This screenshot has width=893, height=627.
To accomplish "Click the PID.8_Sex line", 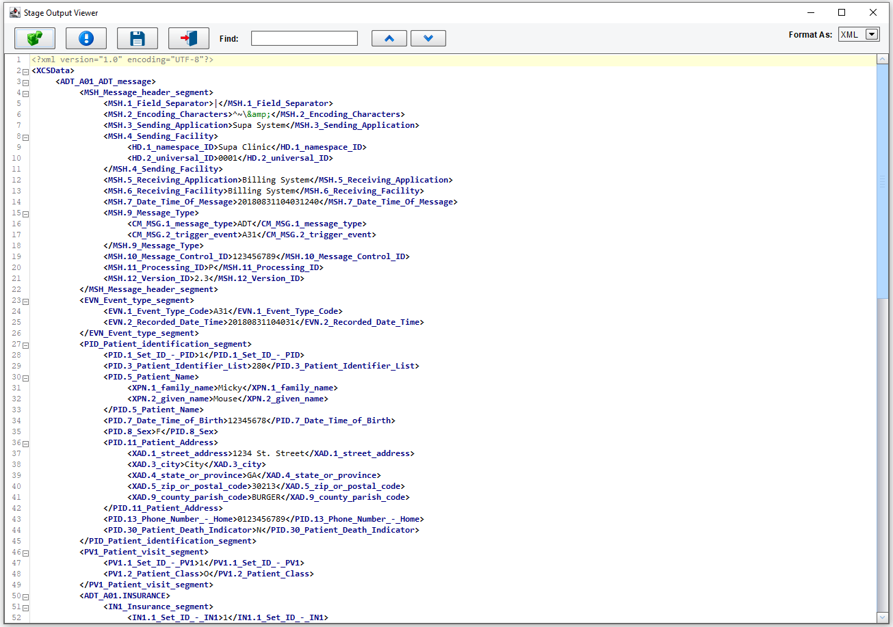I will (x=161, y=431).
